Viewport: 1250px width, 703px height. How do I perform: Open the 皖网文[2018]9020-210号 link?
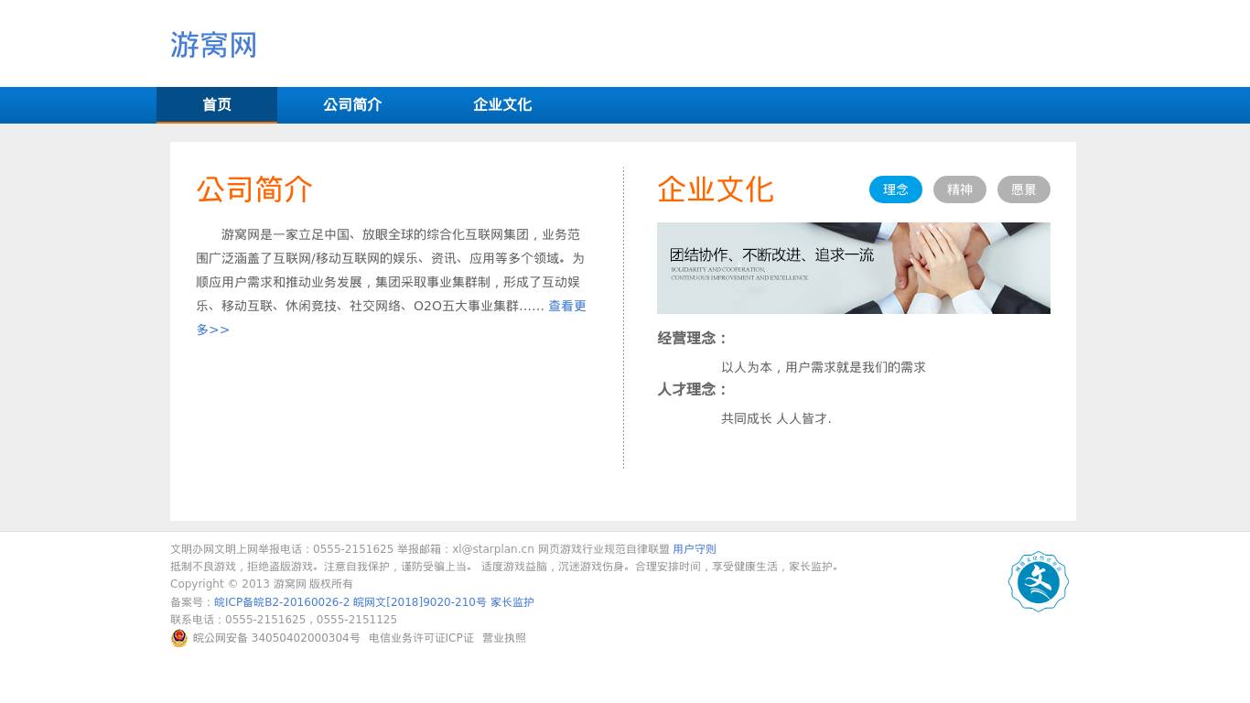[419, 602]
